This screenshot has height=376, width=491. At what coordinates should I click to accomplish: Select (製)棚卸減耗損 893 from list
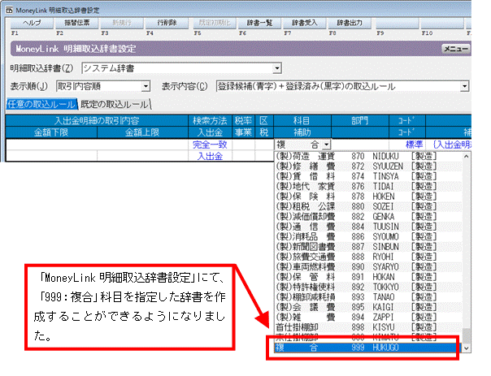pyautogui.click(x=368, y=297)
